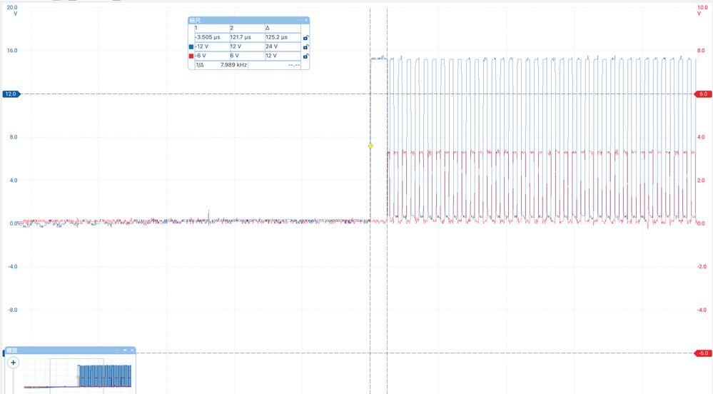Image resolution: width=713 pixels, height=394 pixels.
Task: Click the 125.2 µs delta time cell
Action: 283,37
